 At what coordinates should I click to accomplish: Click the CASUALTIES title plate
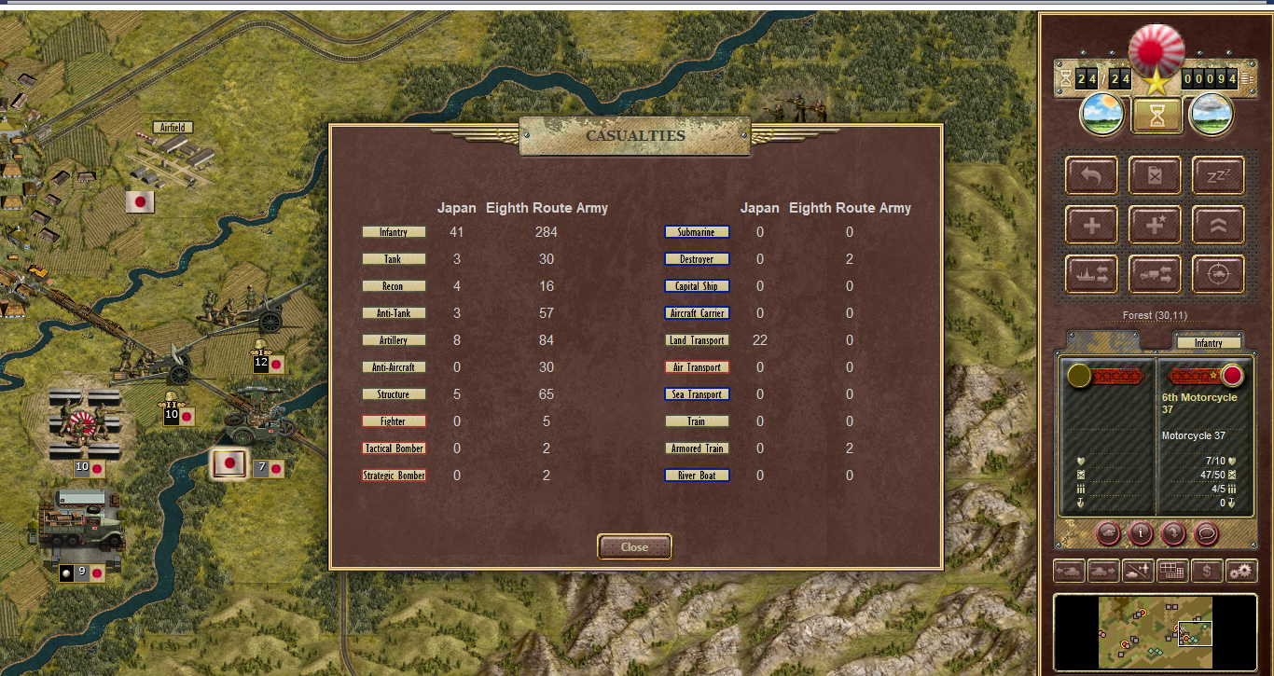point(635,136)
